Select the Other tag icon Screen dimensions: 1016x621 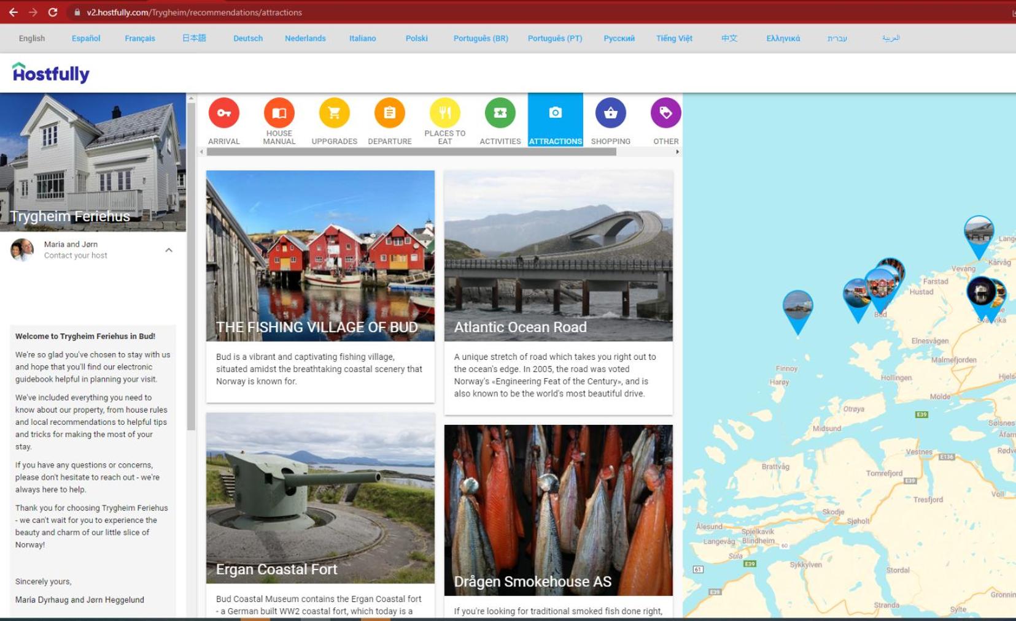[666, 113]
